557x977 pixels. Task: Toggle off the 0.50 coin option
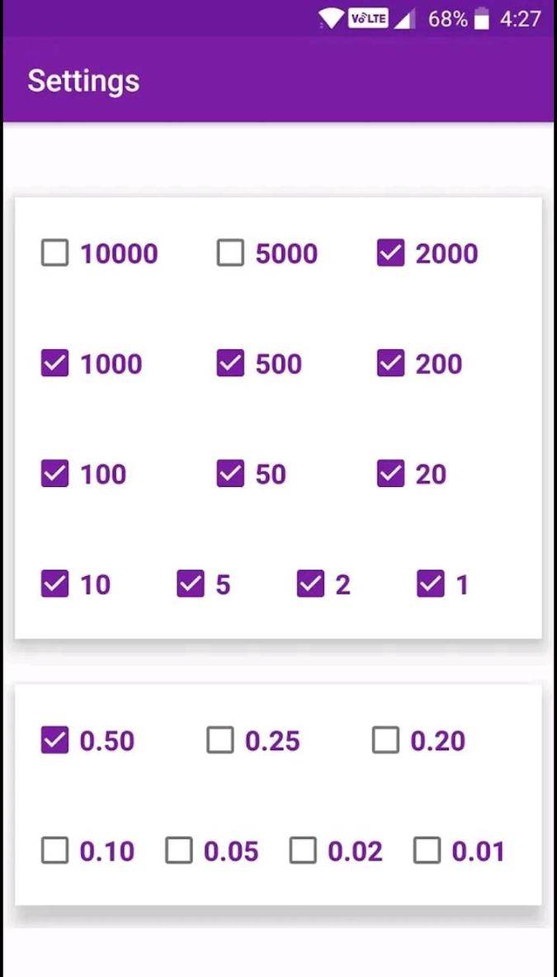54,740
